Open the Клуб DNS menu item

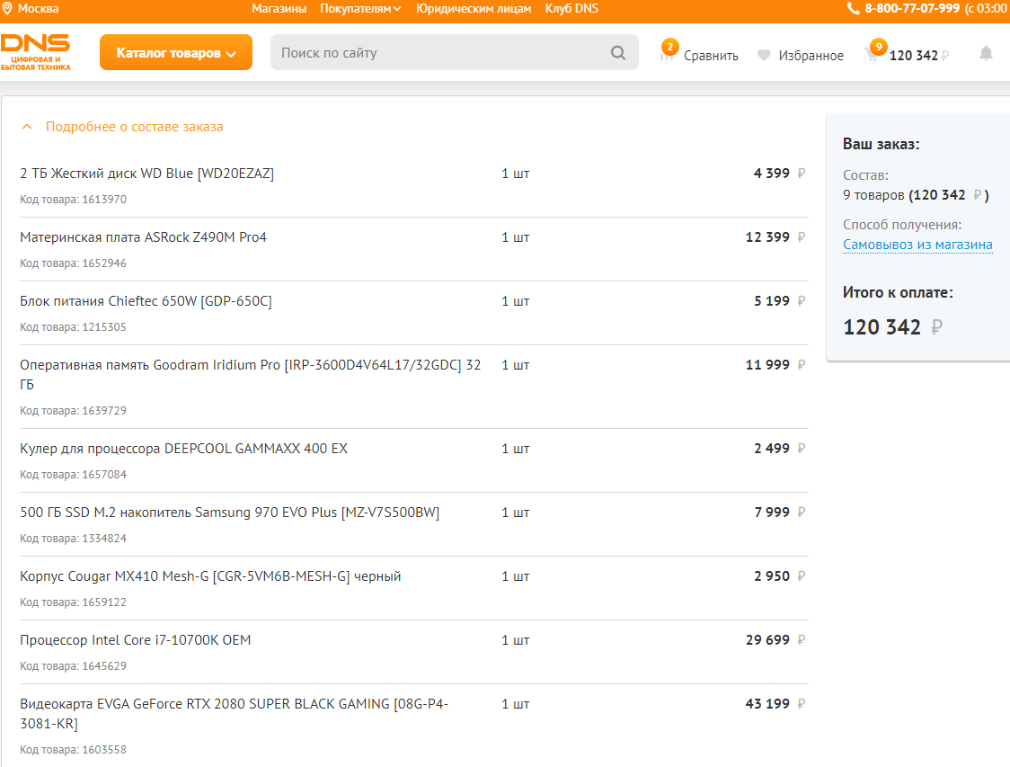(x=571, y=8)
